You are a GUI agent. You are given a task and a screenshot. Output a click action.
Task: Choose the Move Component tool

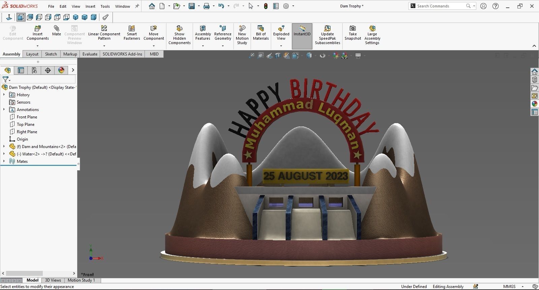pyautogui.click(x=154, y=33)
